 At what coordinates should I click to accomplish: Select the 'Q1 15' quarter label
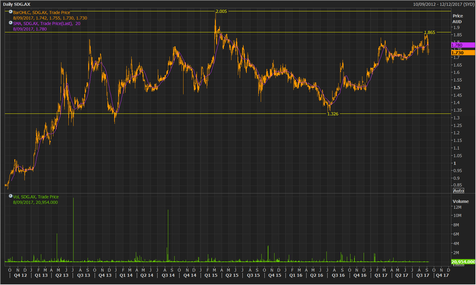[211, 275]
